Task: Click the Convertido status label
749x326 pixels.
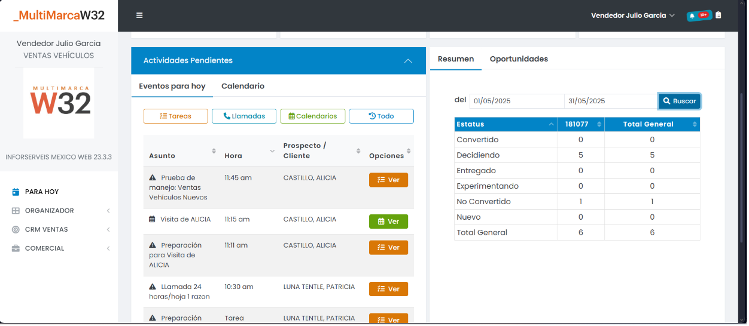Action: (477, 140)
